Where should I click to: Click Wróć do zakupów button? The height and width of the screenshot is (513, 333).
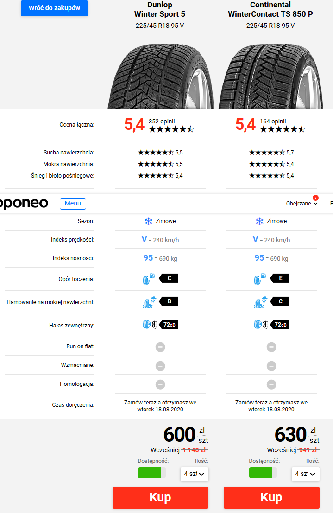(54, 8)
